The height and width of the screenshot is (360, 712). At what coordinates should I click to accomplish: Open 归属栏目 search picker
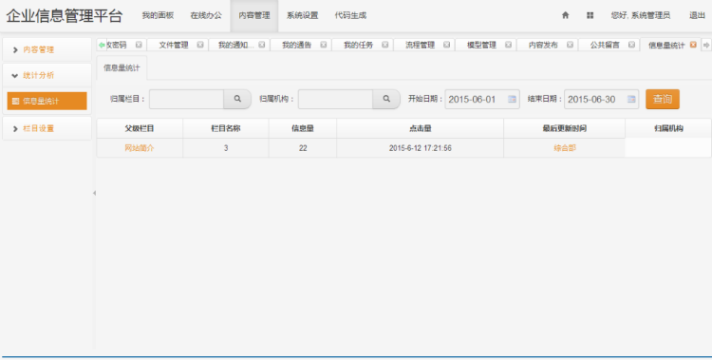pos(237,99)
